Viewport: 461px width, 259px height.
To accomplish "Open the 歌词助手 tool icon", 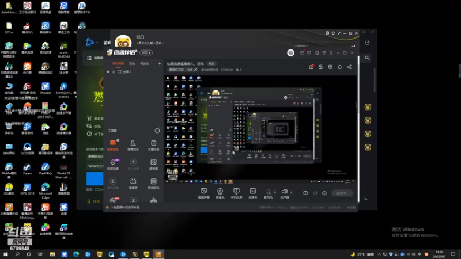I will pyautogui.click(x=153, y=184).
